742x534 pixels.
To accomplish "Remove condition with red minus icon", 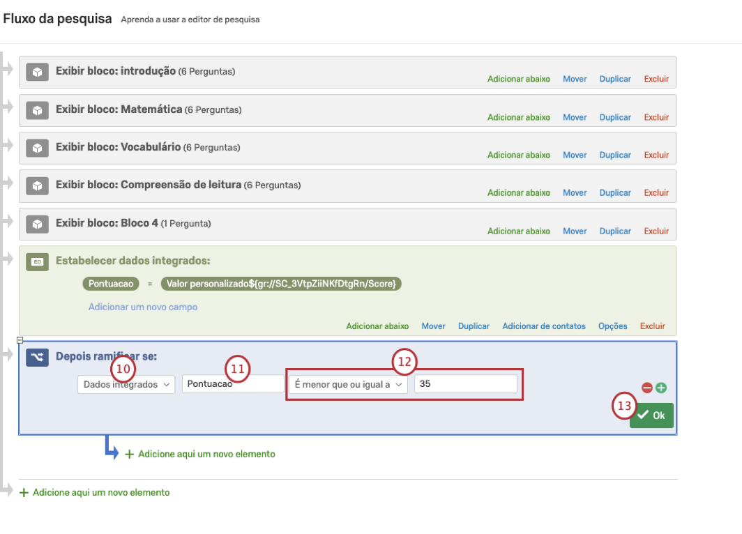I will click(x=647, y=388).
